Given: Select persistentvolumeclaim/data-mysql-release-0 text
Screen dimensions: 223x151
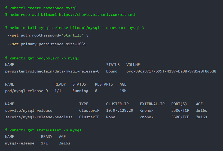Looking at the screenshot, I should click(52, 71).
